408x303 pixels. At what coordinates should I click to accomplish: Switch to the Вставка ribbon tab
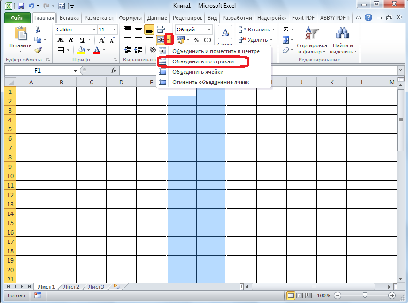(x=69, y=18)
